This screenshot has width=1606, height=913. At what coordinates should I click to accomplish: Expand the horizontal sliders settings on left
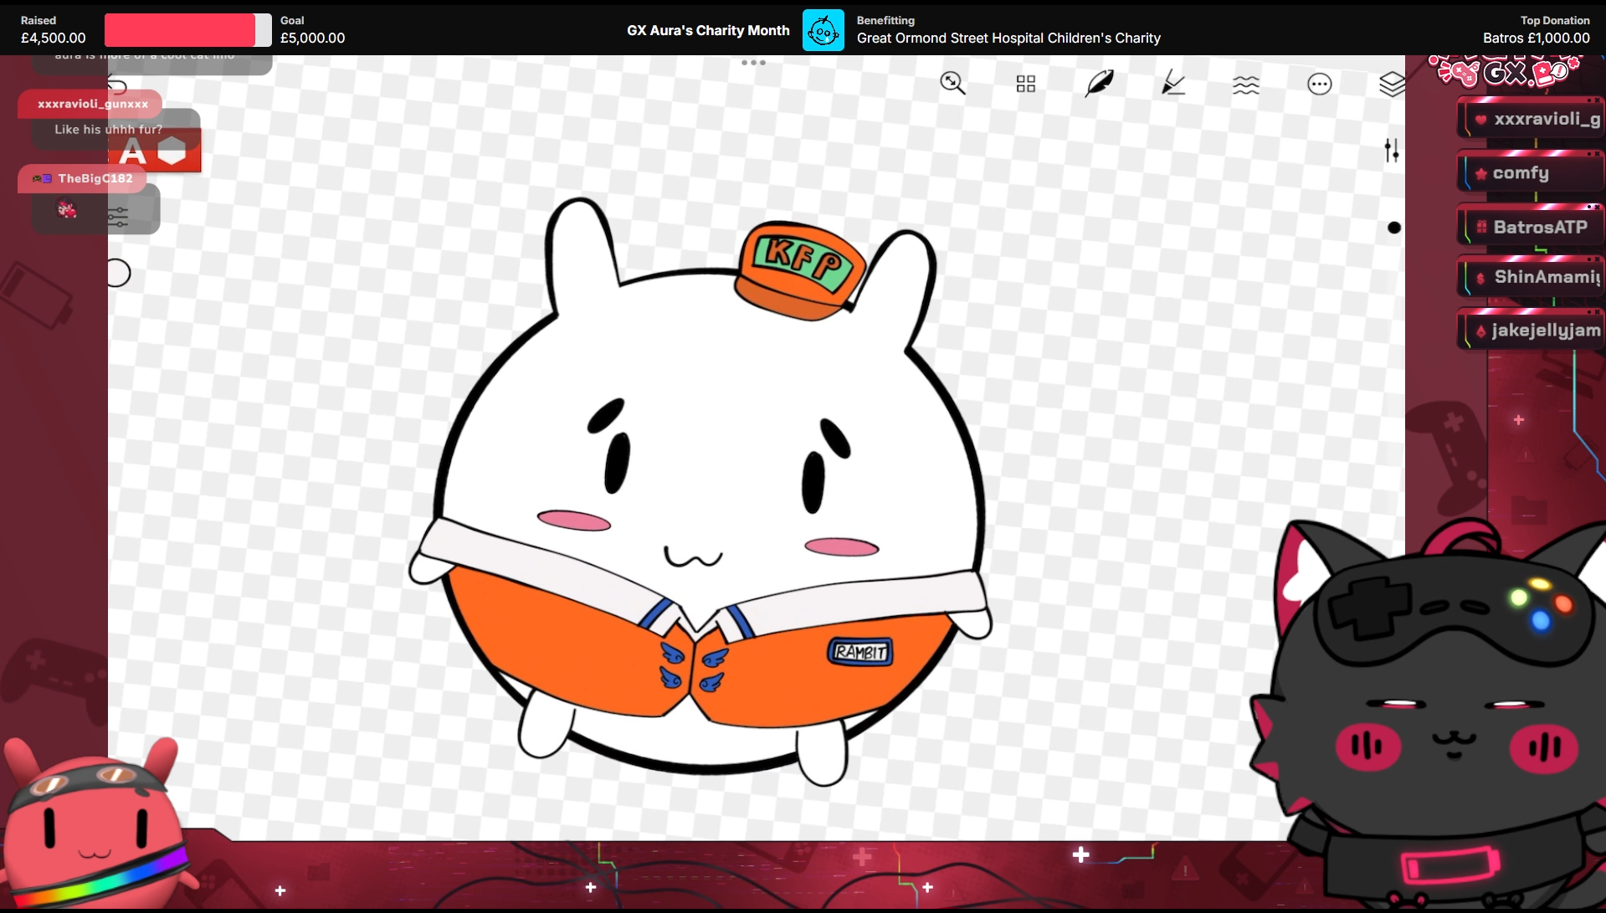pyautogui.click(x=118, y=217)
